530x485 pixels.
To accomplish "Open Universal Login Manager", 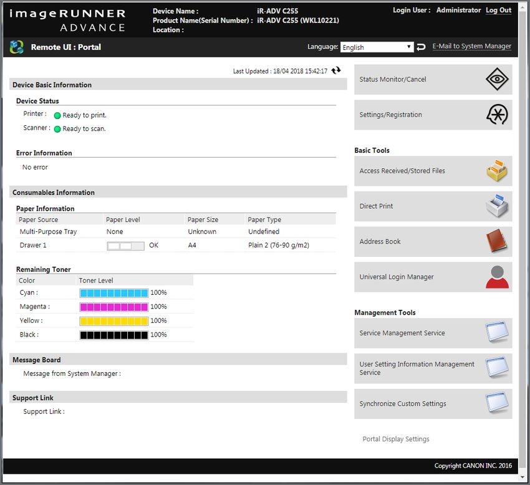I will [433, 277].
